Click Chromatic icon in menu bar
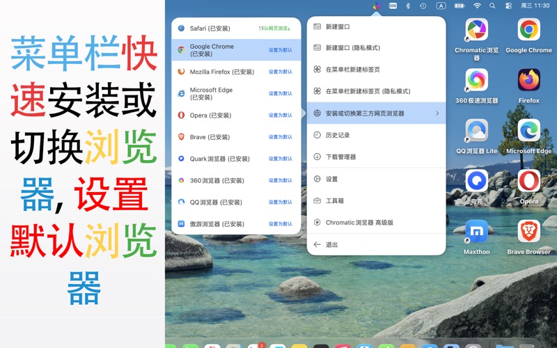 [377, 6]
